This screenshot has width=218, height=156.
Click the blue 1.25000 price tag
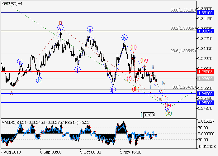(x=205, y=103)
